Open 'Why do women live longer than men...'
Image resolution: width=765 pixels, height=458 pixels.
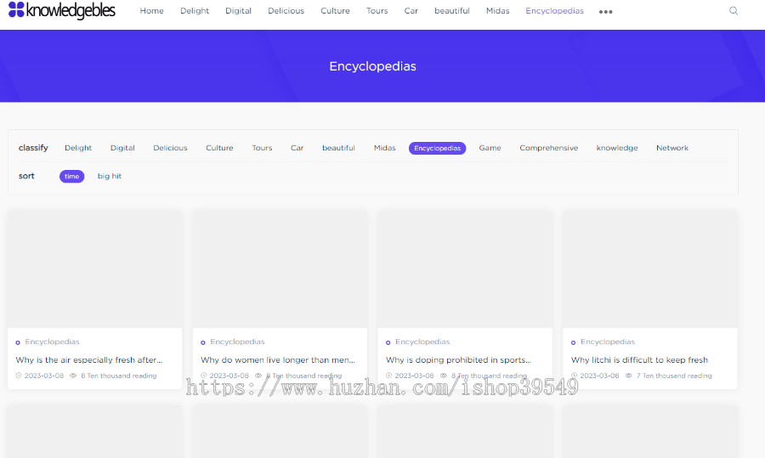[x=278, y=360]
